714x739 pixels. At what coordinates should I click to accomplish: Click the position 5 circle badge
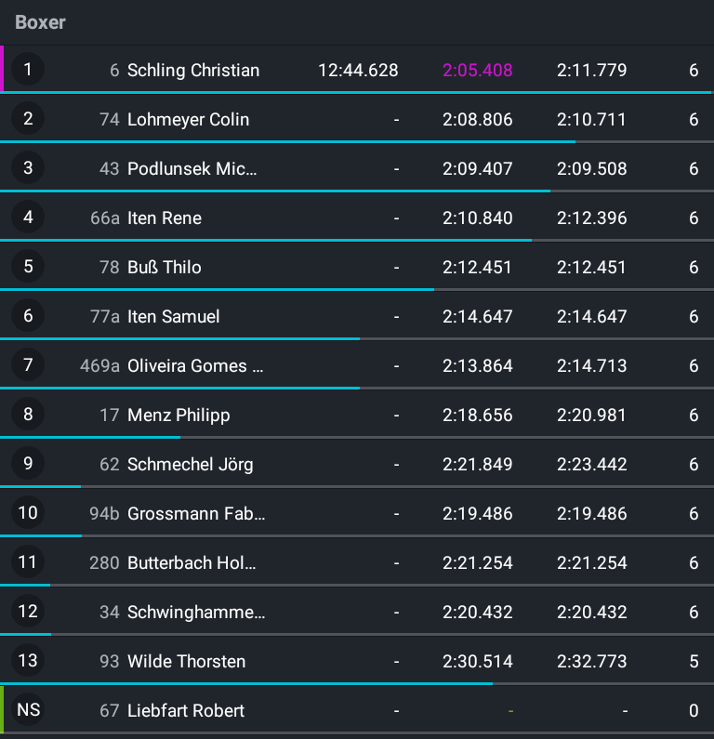(28, 267)
